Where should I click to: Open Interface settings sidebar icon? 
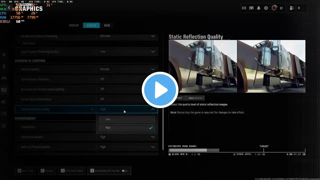pos(4,114)
